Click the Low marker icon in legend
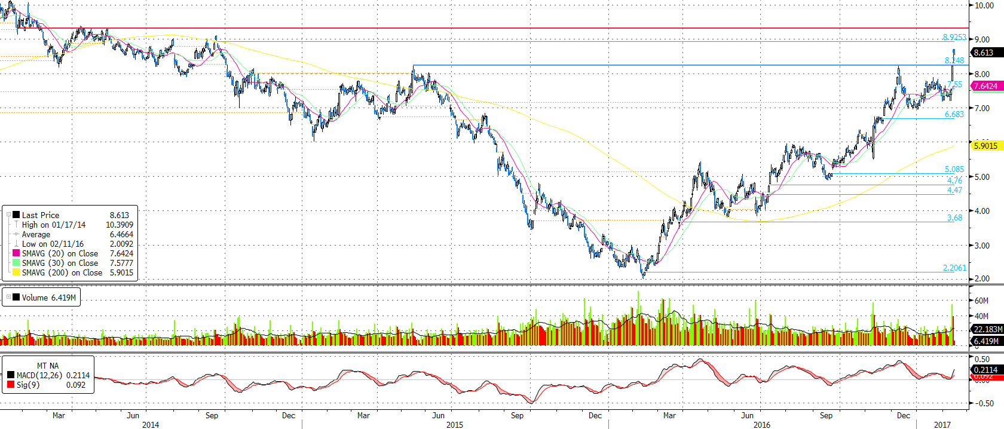This screenshot has height=429, width=1004. coord(17,244)
